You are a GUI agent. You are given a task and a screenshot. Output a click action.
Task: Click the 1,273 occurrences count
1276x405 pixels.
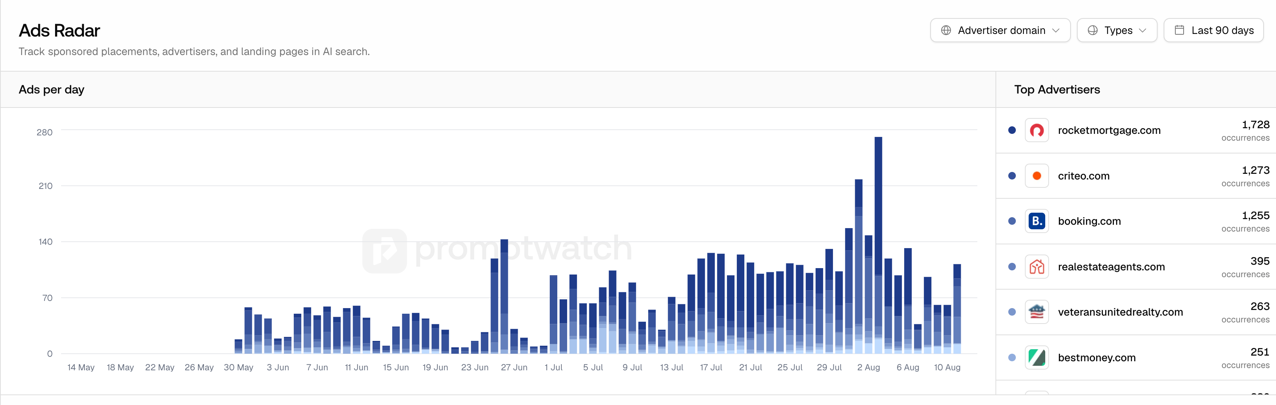(1255, 170)
